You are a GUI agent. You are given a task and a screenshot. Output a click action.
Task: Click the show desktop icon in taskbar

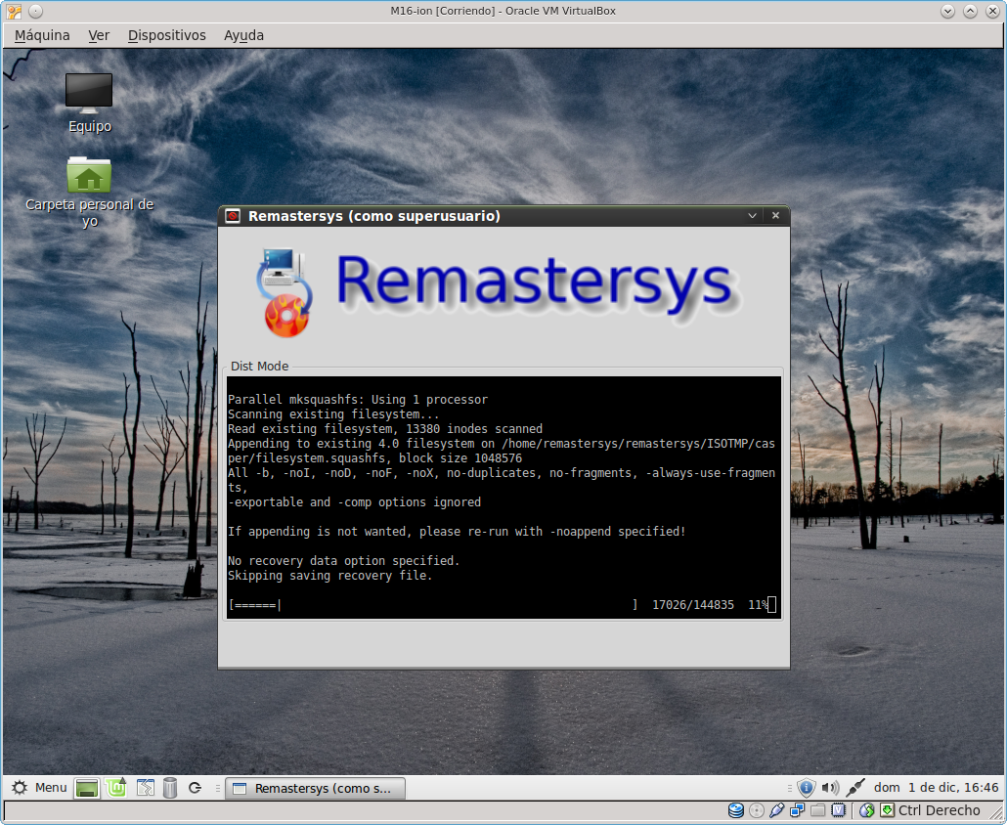point(88,788)
